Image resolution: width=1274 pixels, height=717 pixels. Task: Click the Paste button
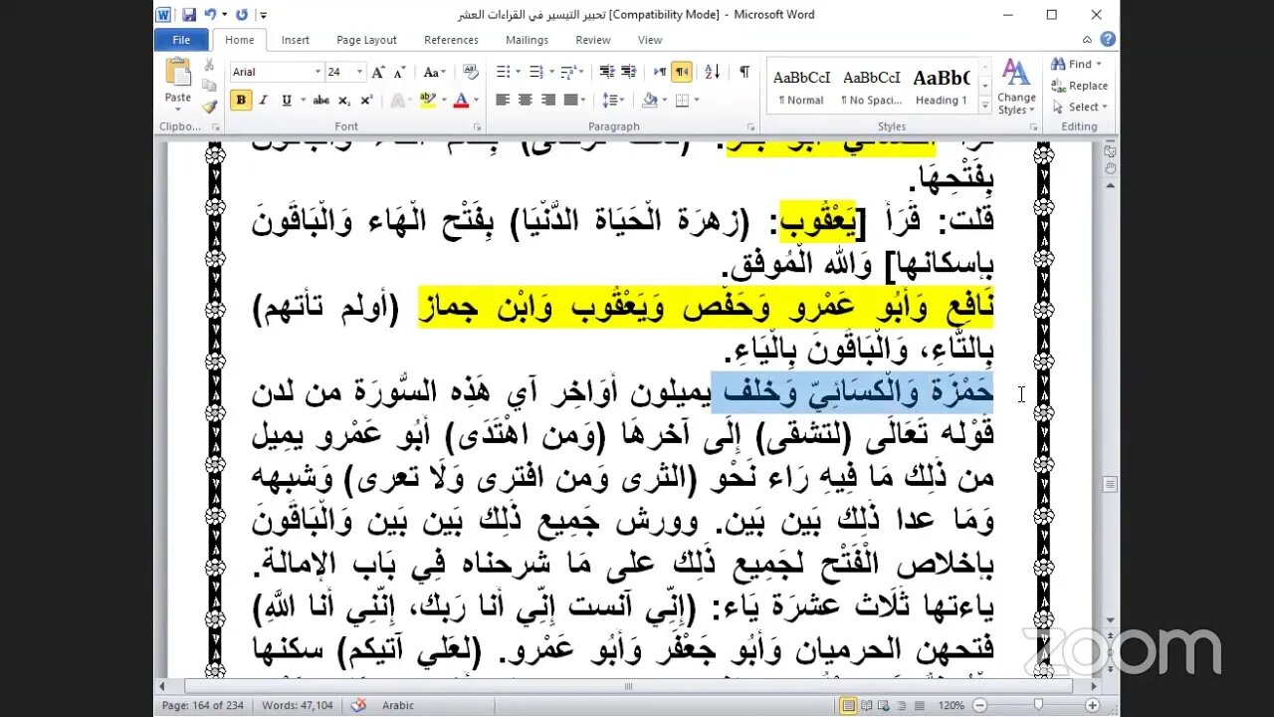coord(178,83)
